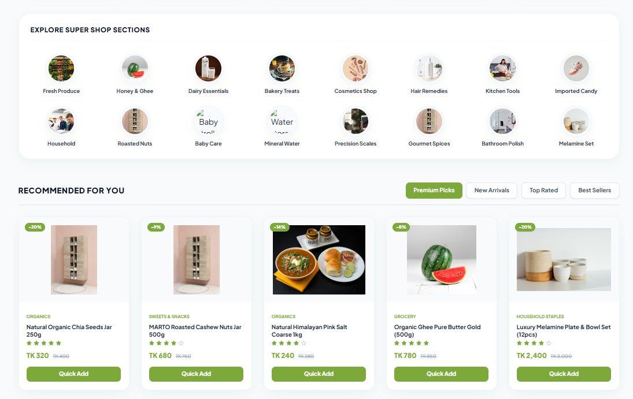The width and height of the screenshot is (633, 399).
Task: View the Himalayan Pink Salt product image
Action: pos(319,260)
